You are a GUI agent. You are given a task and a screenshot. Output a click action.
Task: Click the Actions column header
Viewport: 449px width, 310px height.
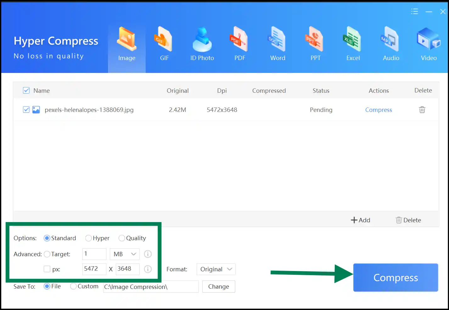[379, 91]
